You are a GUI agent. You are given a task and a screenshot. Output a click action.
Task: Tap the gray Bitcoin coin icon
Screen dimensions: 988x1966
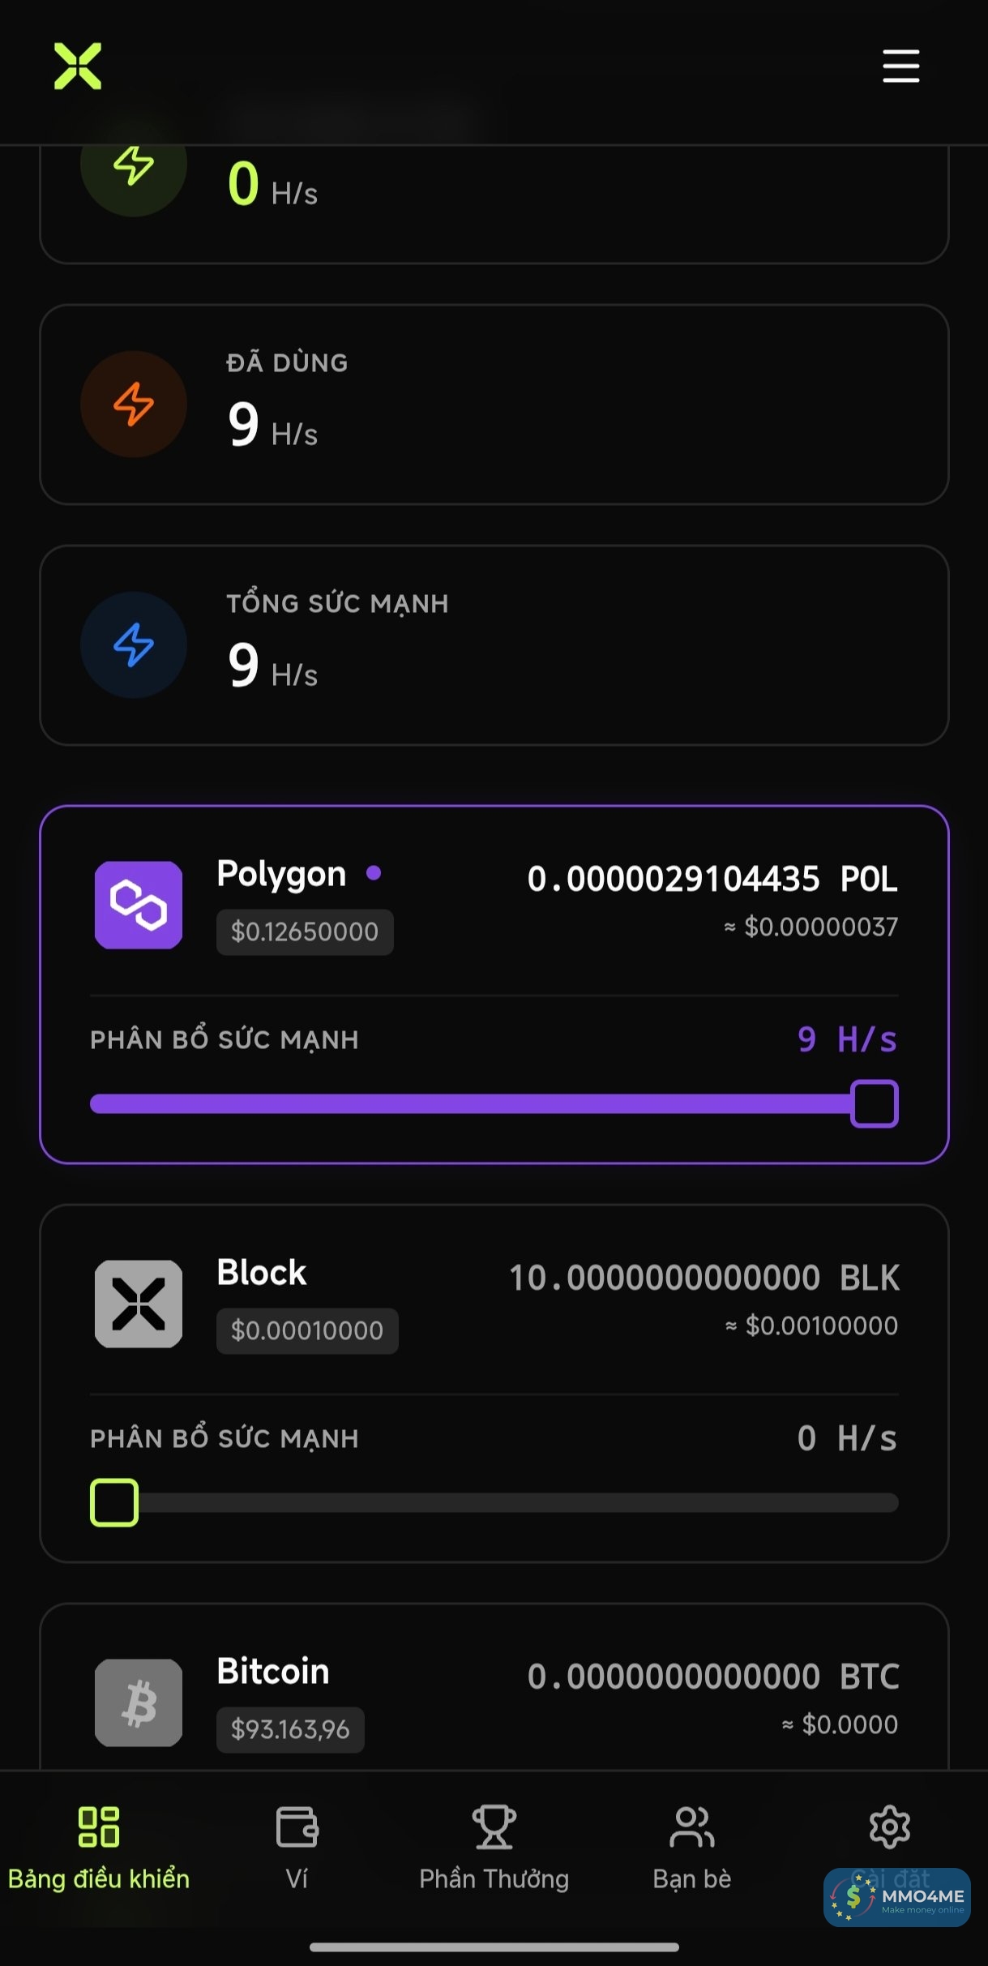[139, 1703]
